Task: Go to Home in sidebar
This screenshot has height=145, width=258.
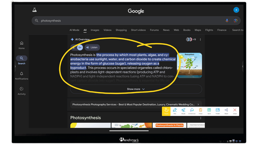Action: click(22, 45)
